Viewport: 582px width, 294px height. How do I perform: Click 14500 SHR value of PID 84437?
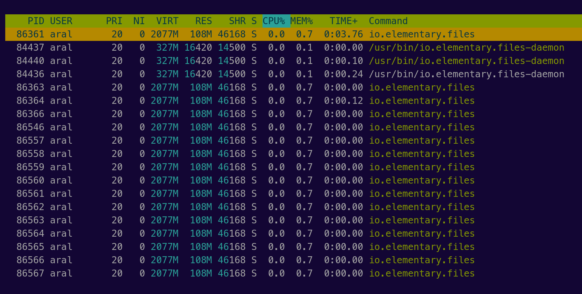[232, 48]
